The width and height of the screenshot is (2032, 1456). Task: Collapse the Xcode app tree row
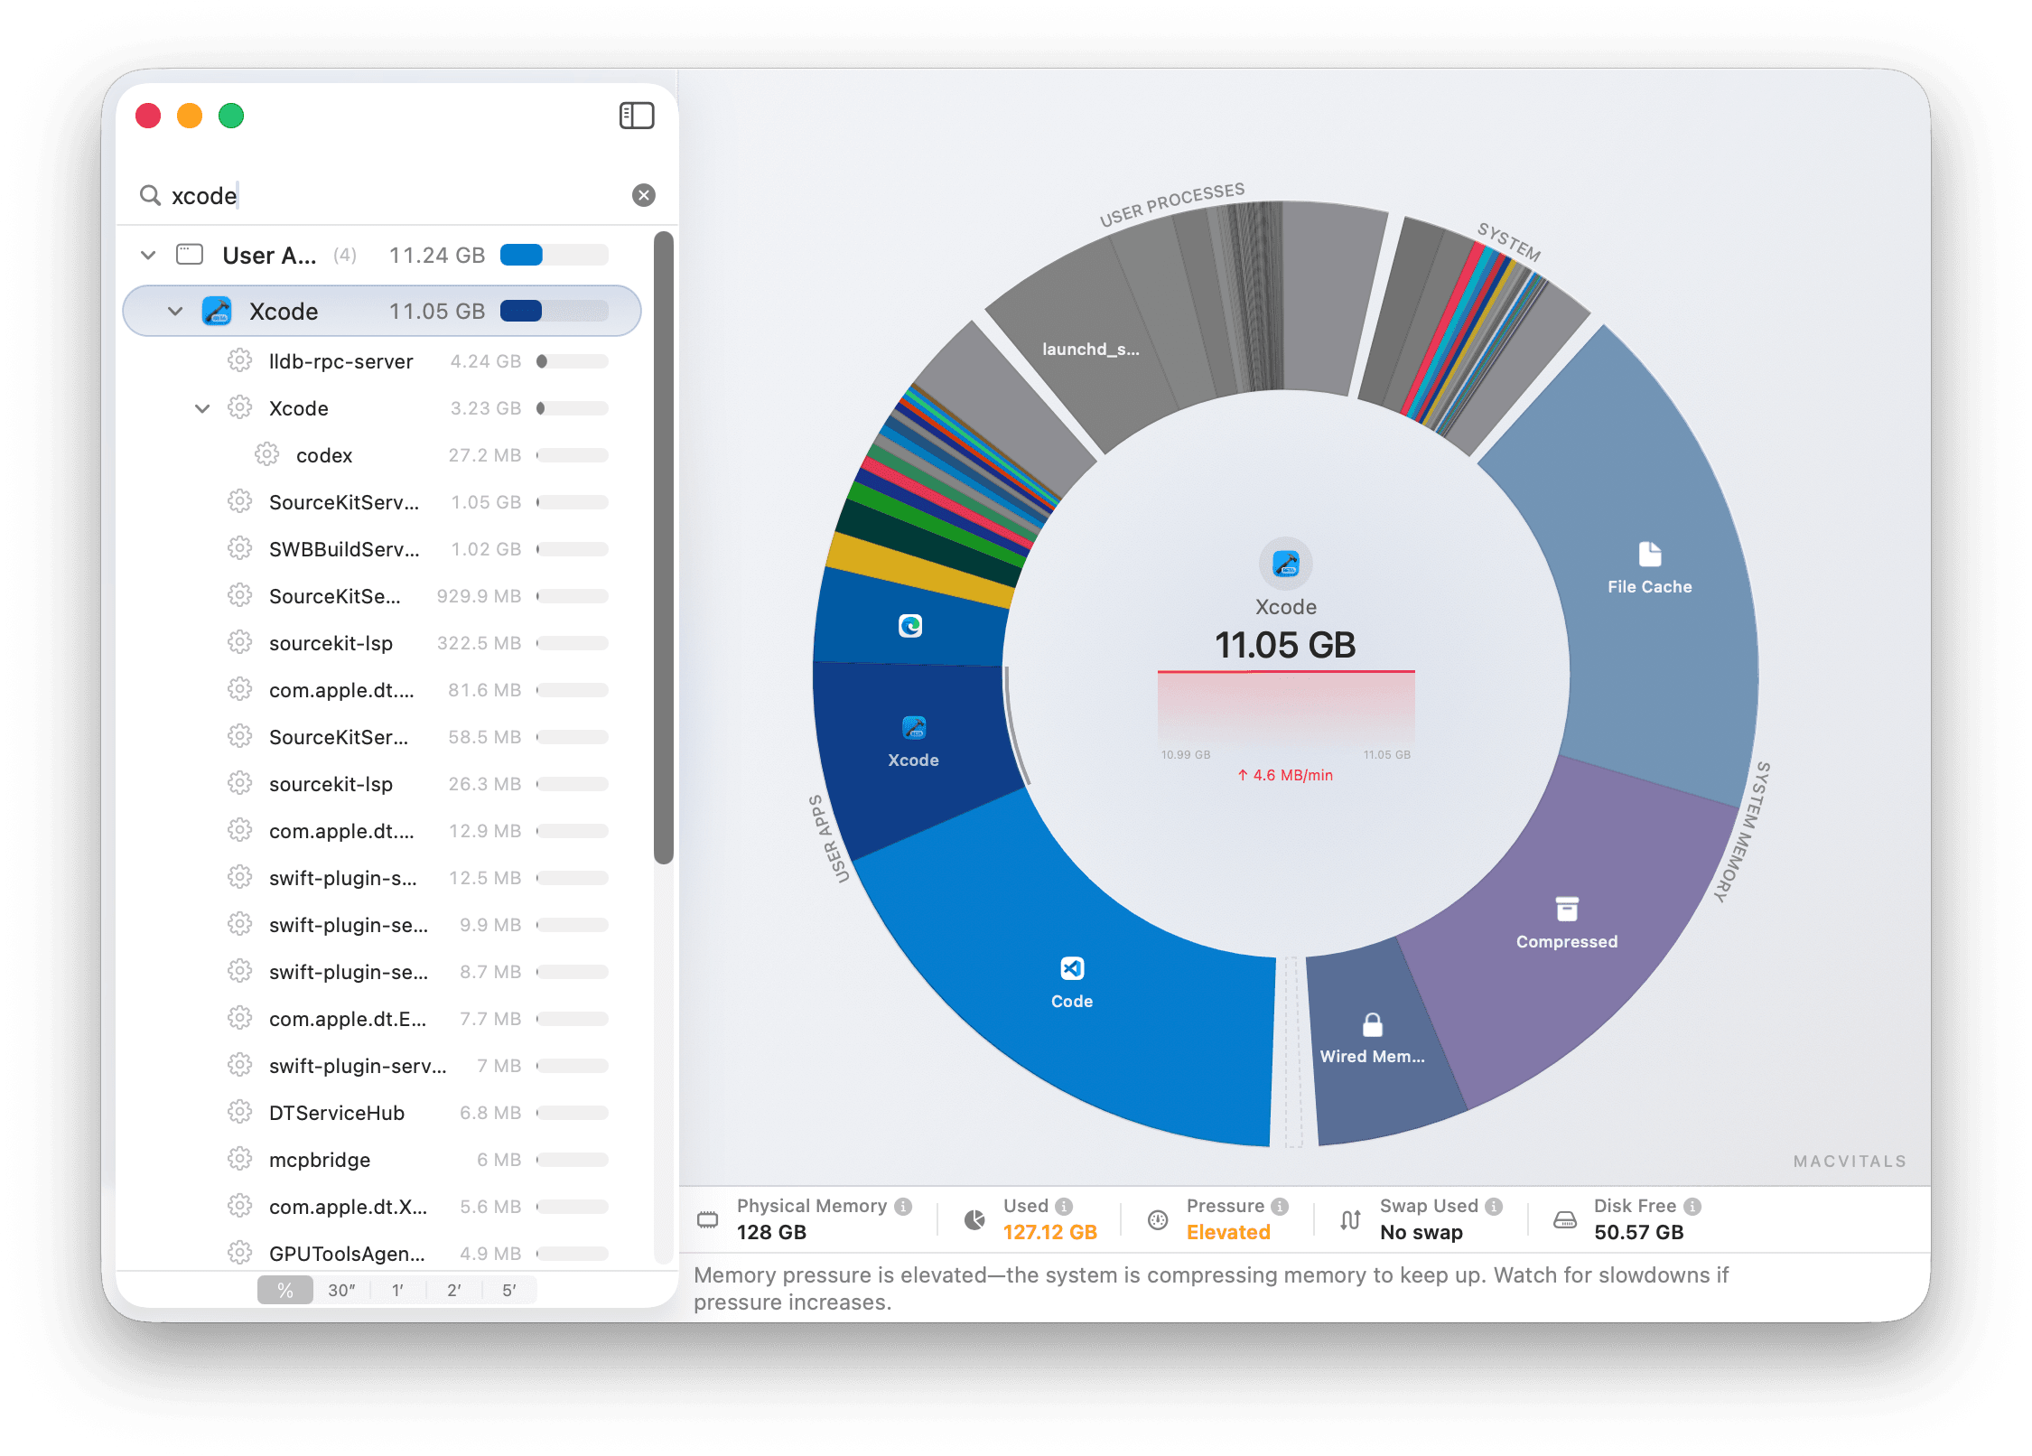click(175, 312)
